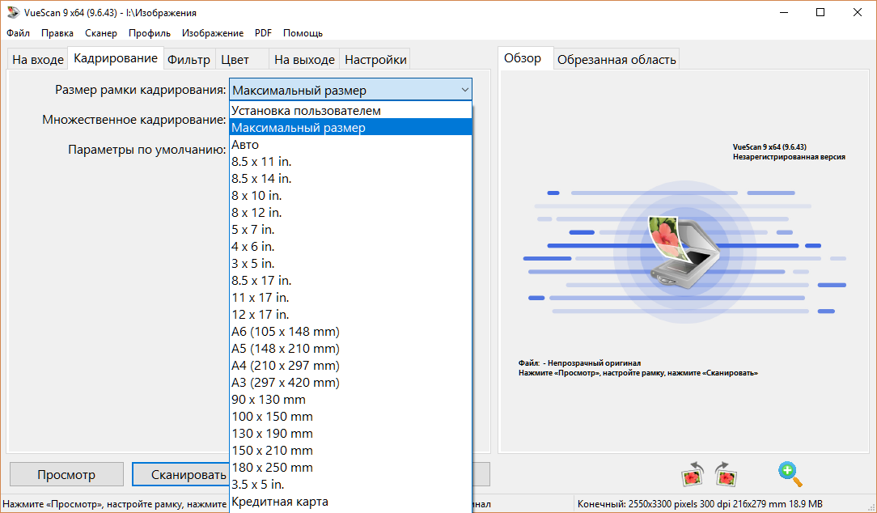Open the Файл menu
Screen dimensions: 877x513
coord(18,33)
